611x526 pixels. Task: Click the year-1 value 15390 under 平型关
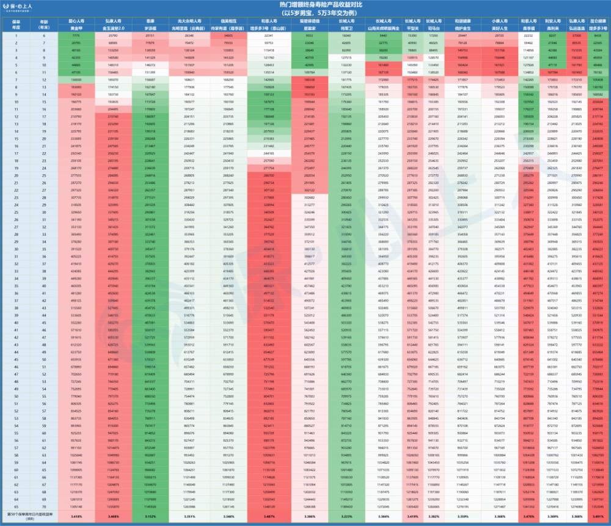[412, 35]
